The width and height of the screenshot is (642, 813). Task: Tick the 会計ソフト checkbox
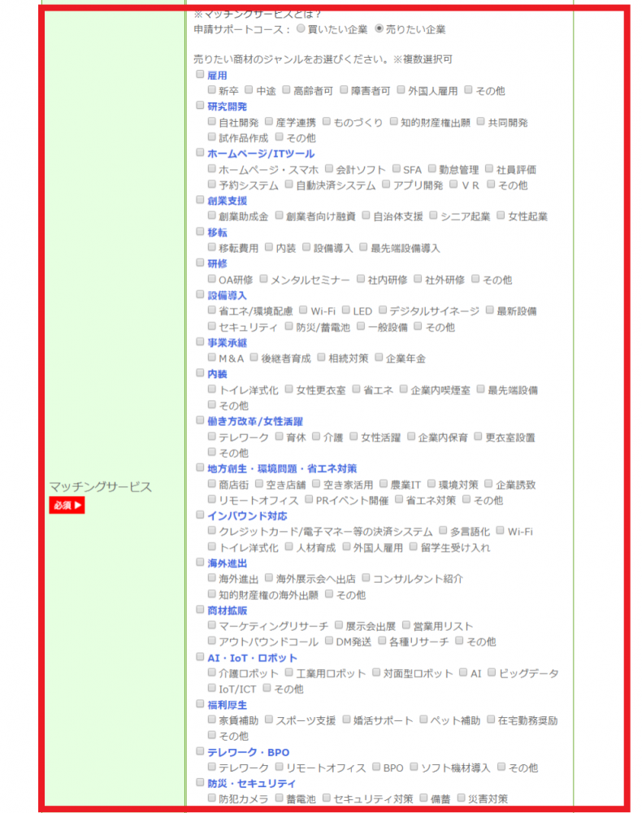(x=328, y=169)
